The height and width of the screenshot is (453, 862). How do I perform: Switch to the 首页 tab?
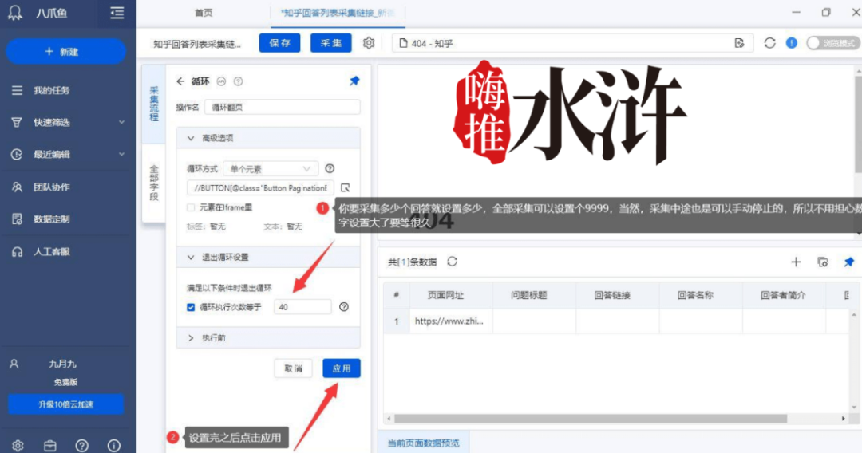pos(204,13)
